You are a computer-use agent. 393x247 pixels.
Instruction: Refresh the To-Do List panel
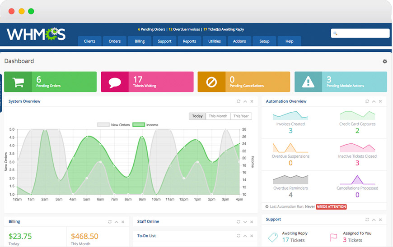239,236
